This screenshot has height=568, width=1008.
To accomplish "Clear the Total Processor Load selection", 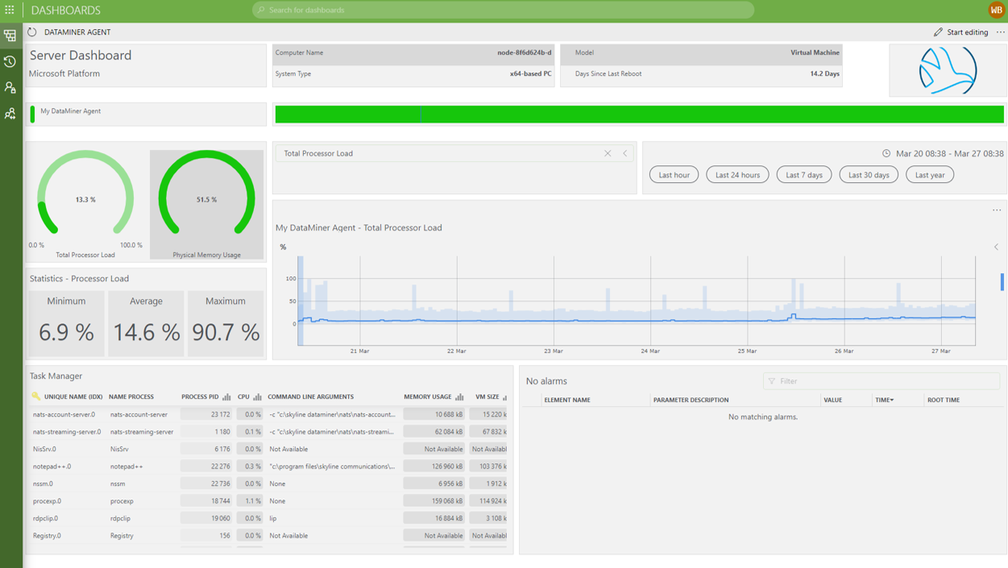I will pyautogui.click(x=608, y=153).
